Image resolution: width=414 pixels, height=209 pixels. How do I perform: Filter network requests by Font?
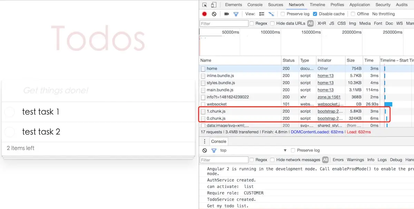(378, 23)
